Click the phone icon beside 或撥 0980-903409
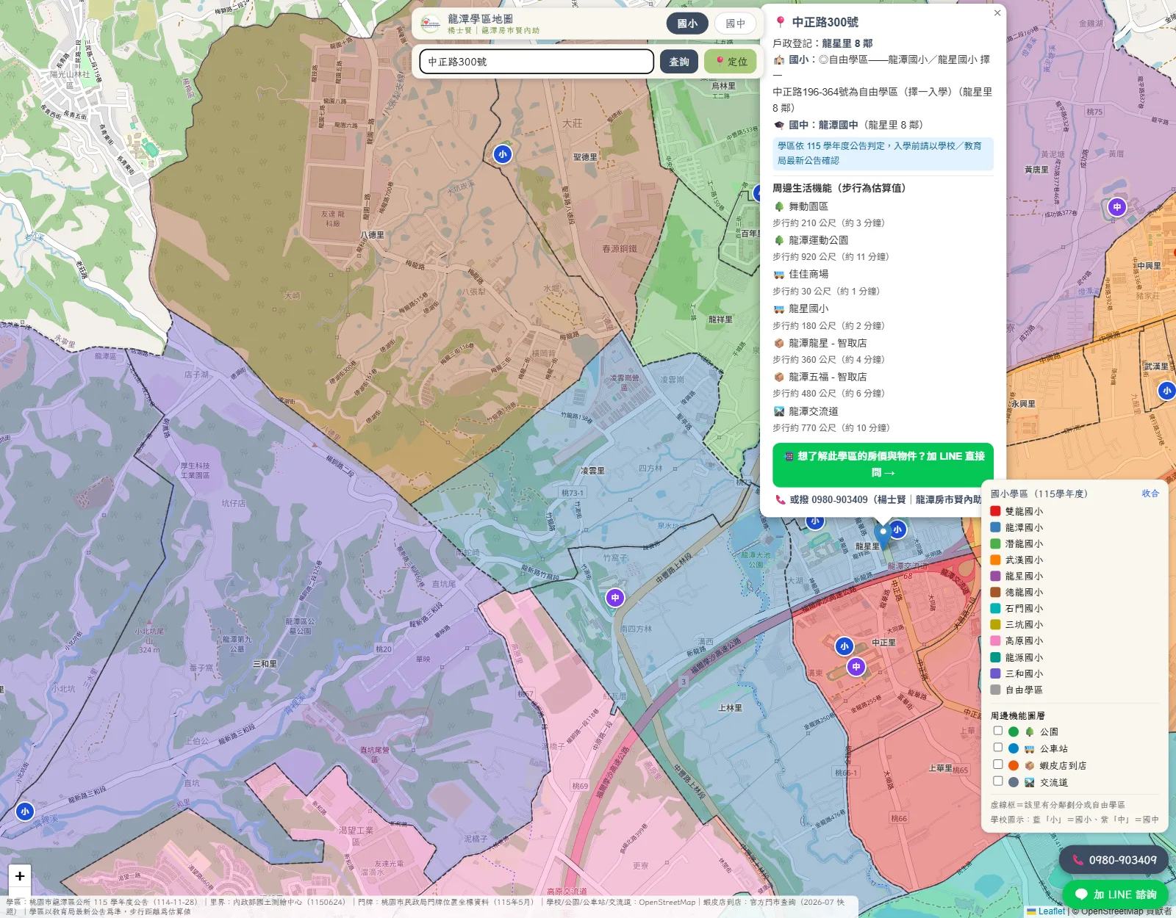This screenshot has height=918, width=1176. pos(781,499)
